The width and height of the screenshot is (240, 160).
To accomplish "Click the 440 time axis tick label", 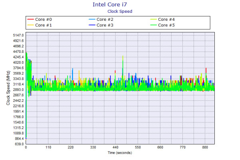I will [116, 147].
